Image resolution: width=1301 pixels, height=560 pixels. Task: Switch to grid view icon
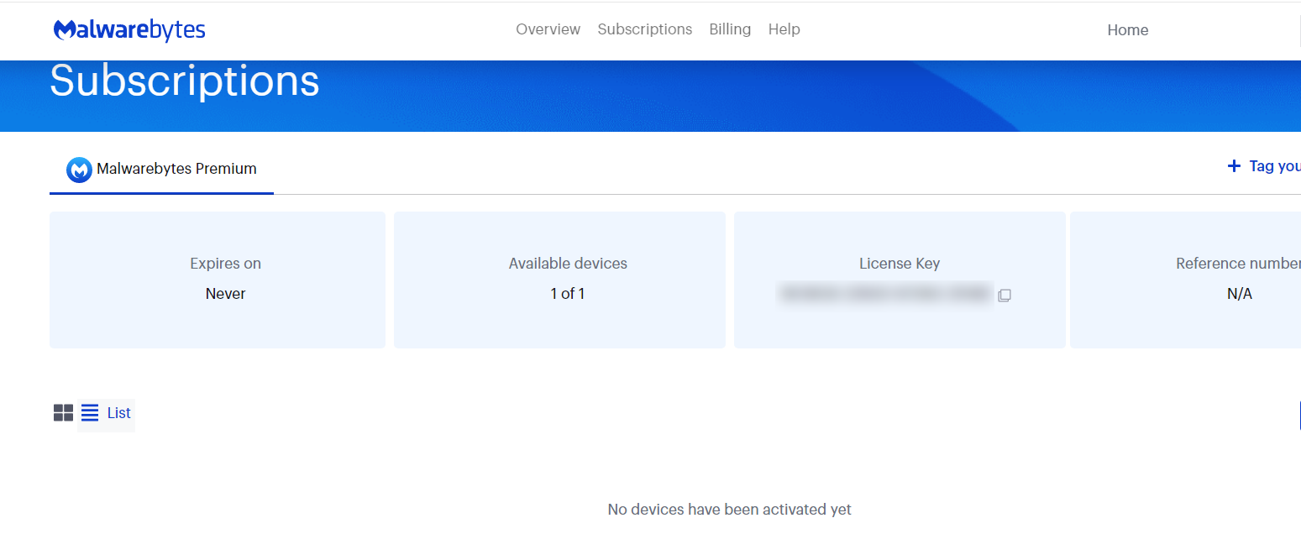(63, 413)
